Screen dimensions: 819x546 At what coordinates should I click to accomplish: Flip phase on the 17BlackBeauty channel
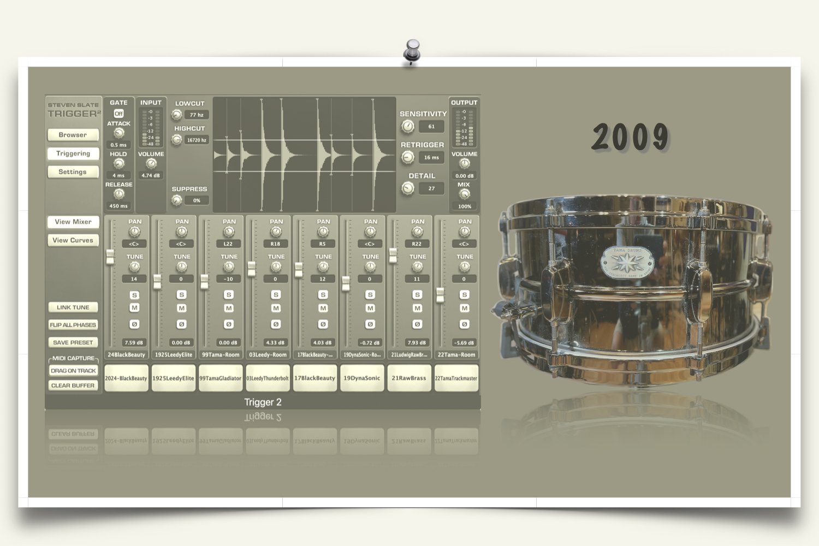point(323,324)
